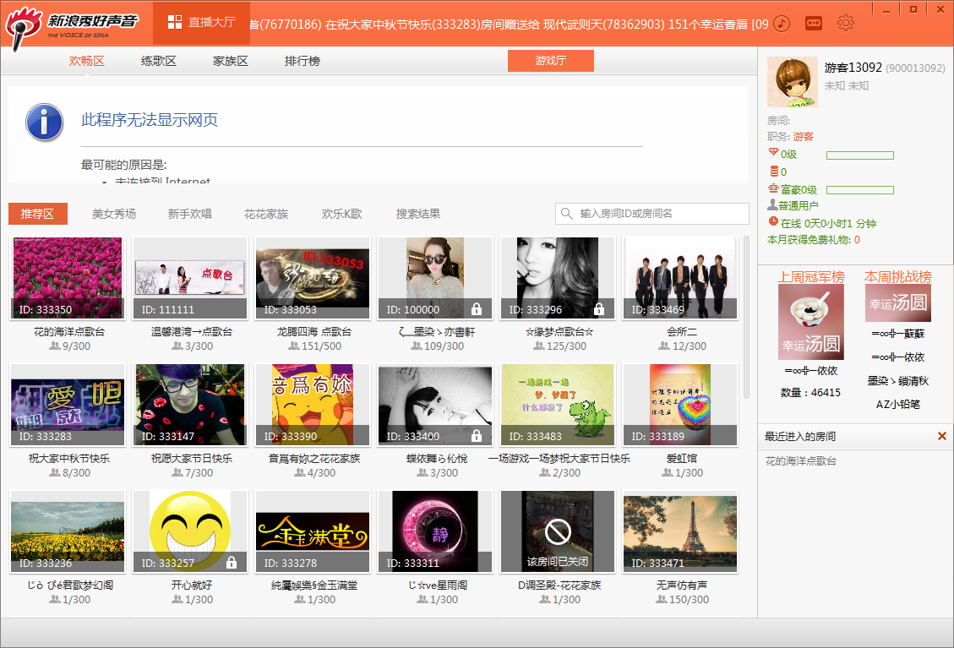Click the red diamond level icon
The width and height of the screenshot is (954, 648).
[x=773, y=152]
